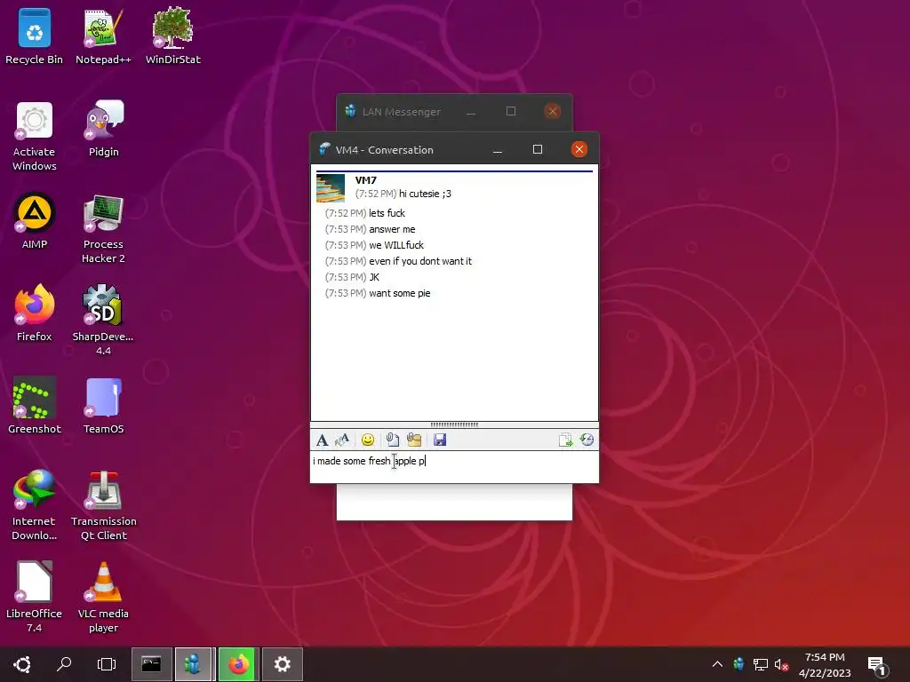This screenshot has width=910, height=682.
Task: Click LAN Messenger tray icon
Action: click(x=738, y=664)
